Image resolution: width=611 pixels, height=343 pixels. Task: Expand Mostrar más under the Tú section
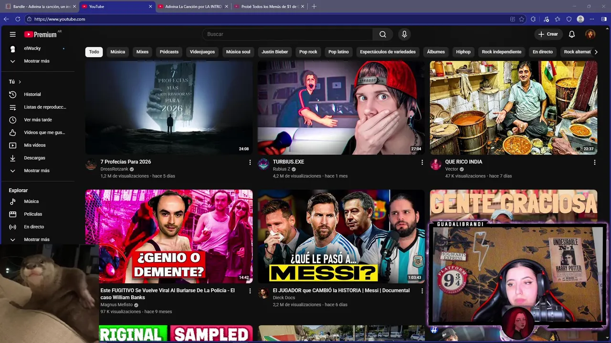(x=37, y=171)
